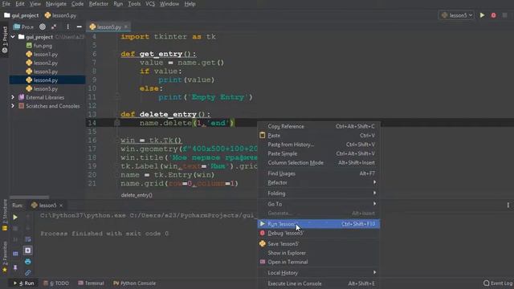Select fun.png in the project tree

pyautogui.click(x=39, y=46)
